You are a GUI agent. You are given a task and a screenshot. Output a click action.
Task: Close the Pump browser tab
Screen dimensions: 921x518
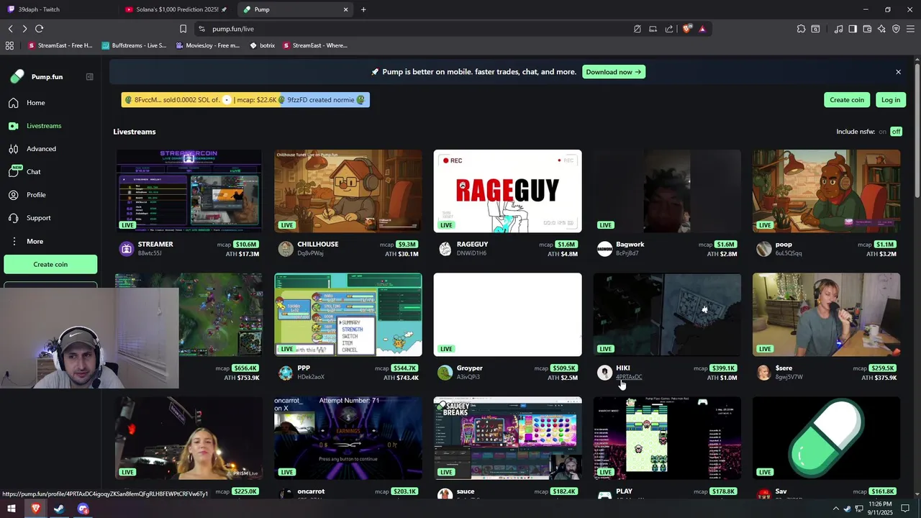(x=345, y=9)
